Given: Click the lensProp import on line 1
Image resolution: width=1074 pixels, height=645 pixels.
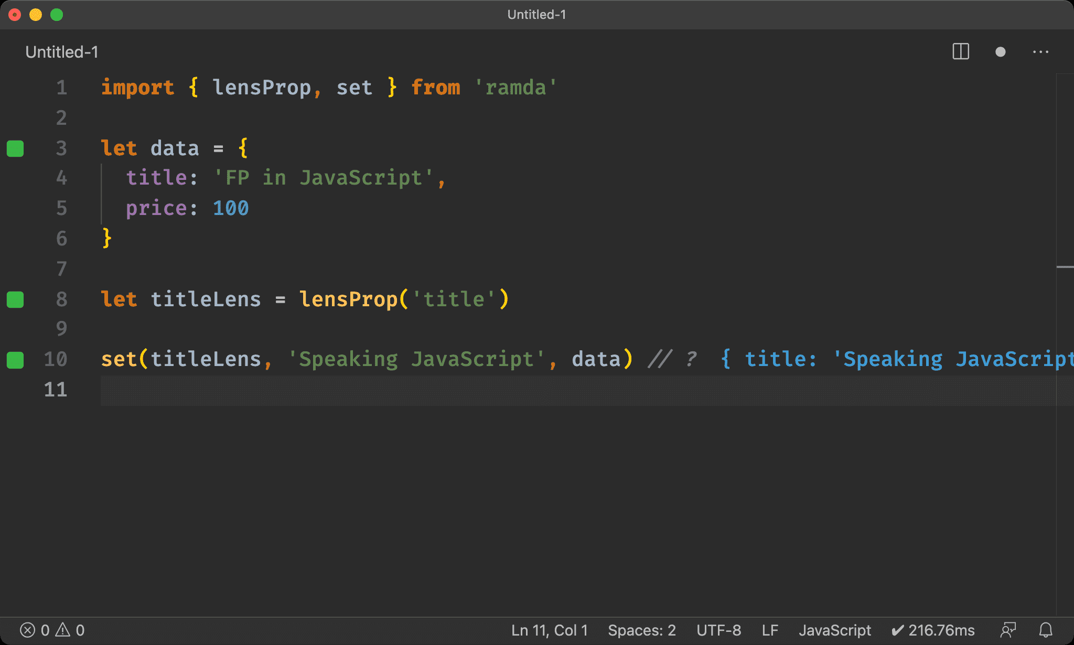Looking at the screenshot, I should [x=262, y=88].
